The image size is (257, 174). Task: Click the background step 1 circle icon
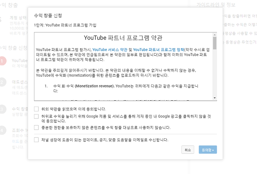(2, 61)
